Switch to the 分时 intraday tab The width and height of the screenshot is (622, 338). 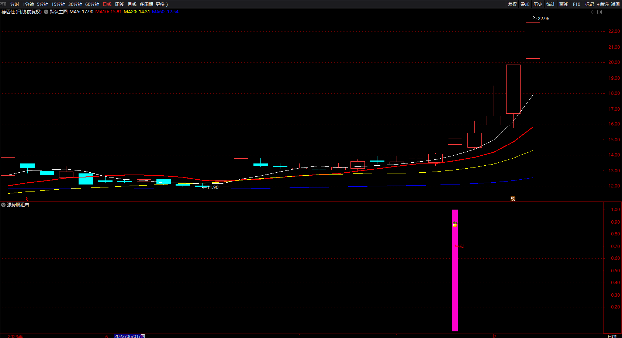[x=15, y=4]
